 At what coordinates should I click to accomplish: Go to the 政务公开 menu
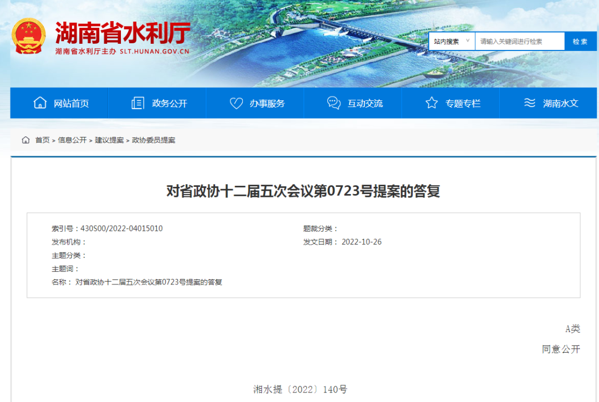tap(170, 104)
